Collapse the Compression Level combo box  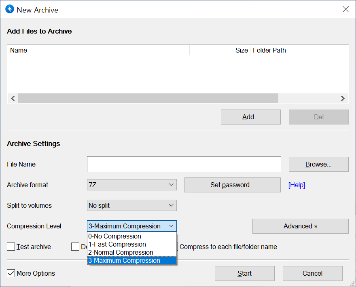tap(172, 226)
